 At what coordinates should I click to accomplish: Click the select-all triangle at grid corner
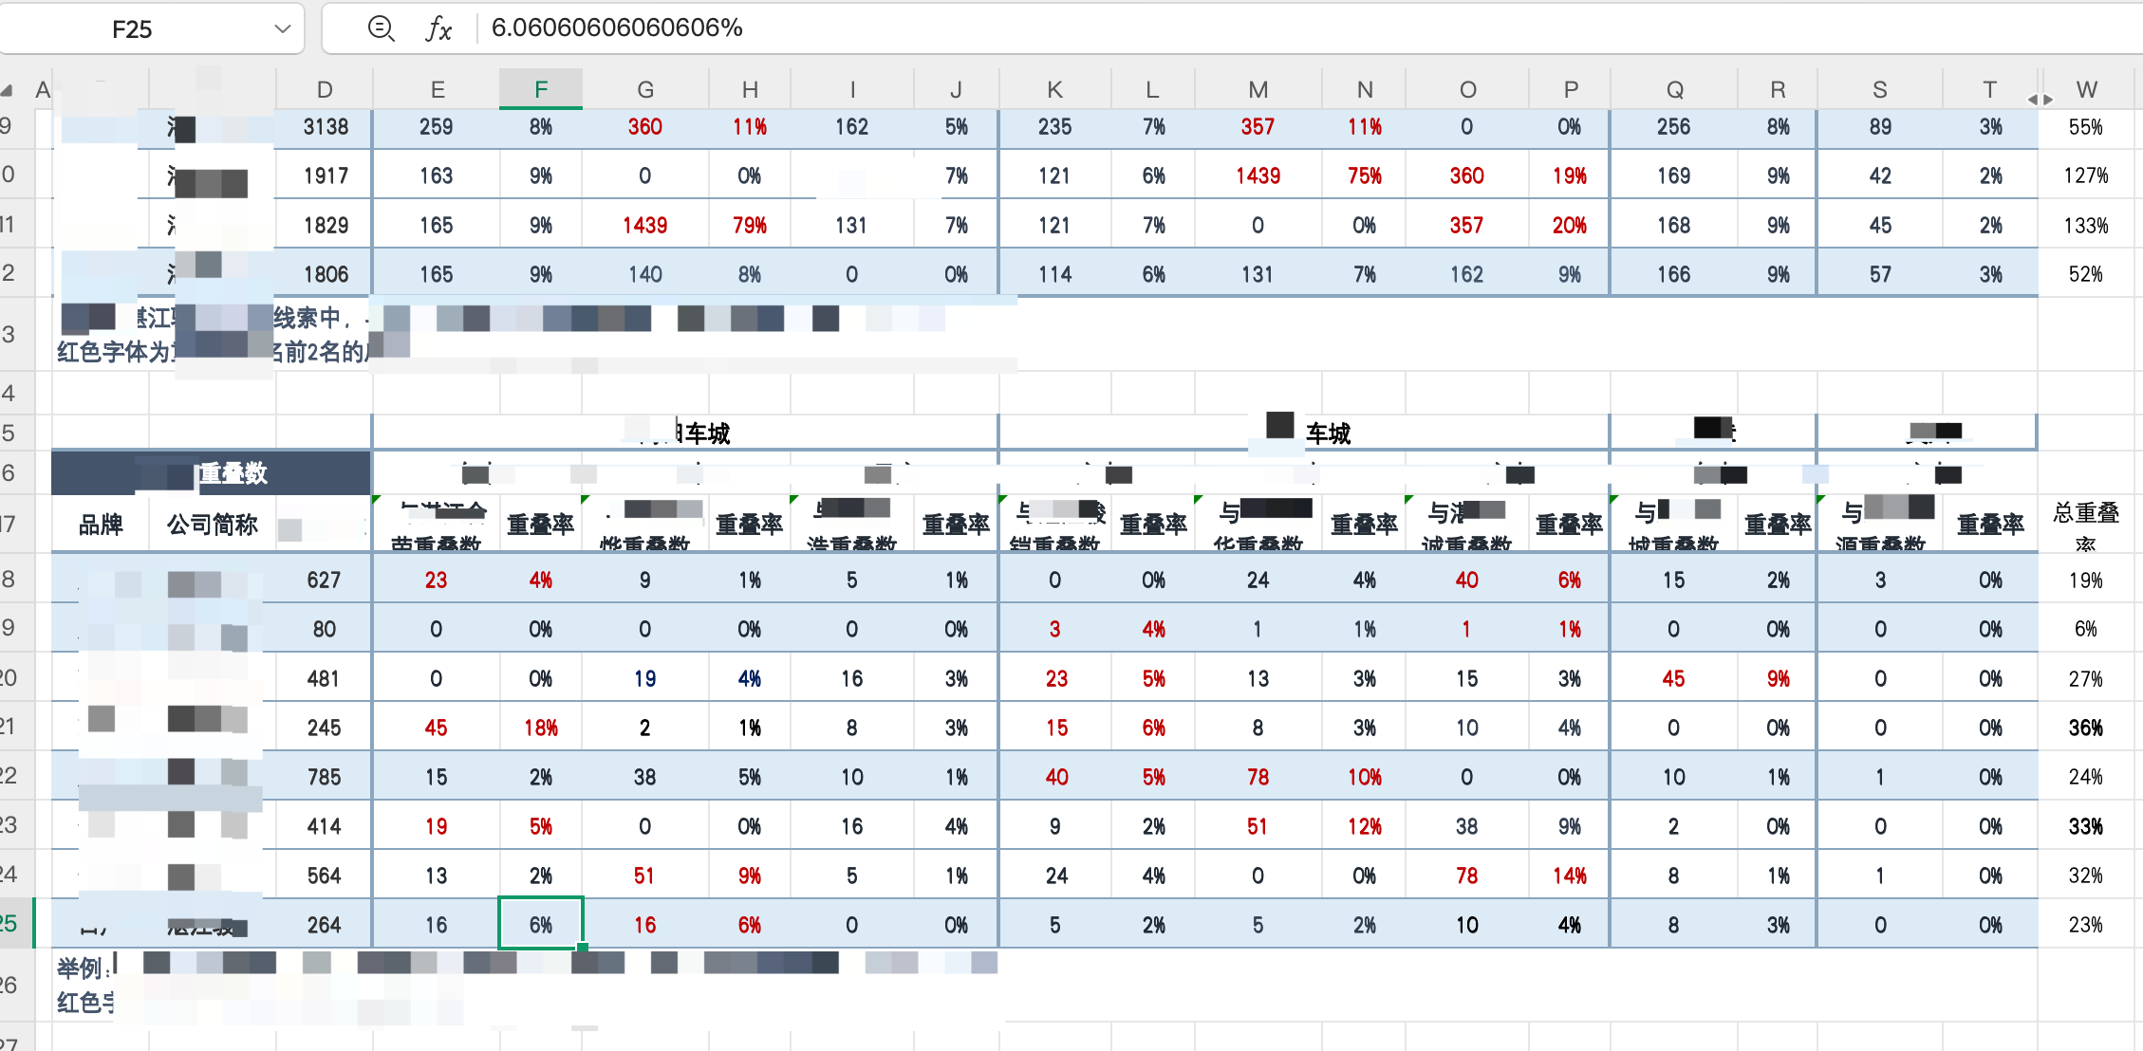coord(8,91)
